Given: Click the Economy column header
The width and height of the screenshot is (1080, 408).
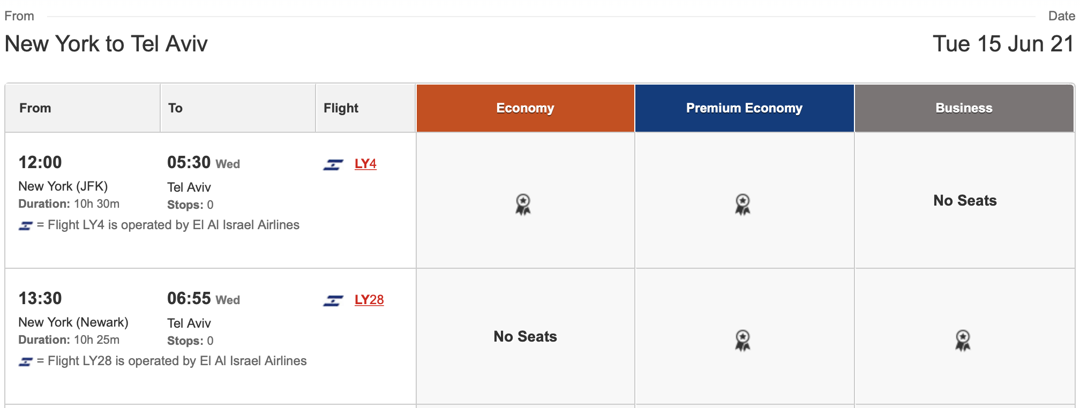Looking at the screenshot, I should tap(526, 108).
